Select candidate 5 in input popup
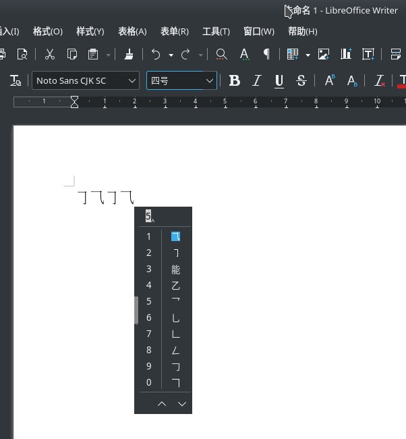 coord(175,301)
